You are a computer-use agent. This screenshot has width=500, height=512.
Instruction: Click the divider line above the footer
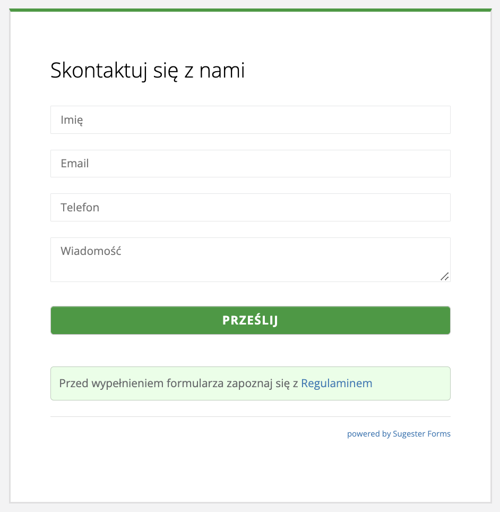pos(250,417)
